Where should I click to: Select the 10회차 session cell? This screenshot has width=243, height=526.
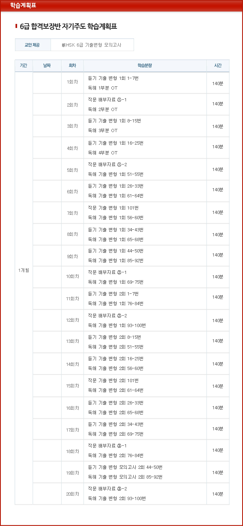[x=72, y=277]
